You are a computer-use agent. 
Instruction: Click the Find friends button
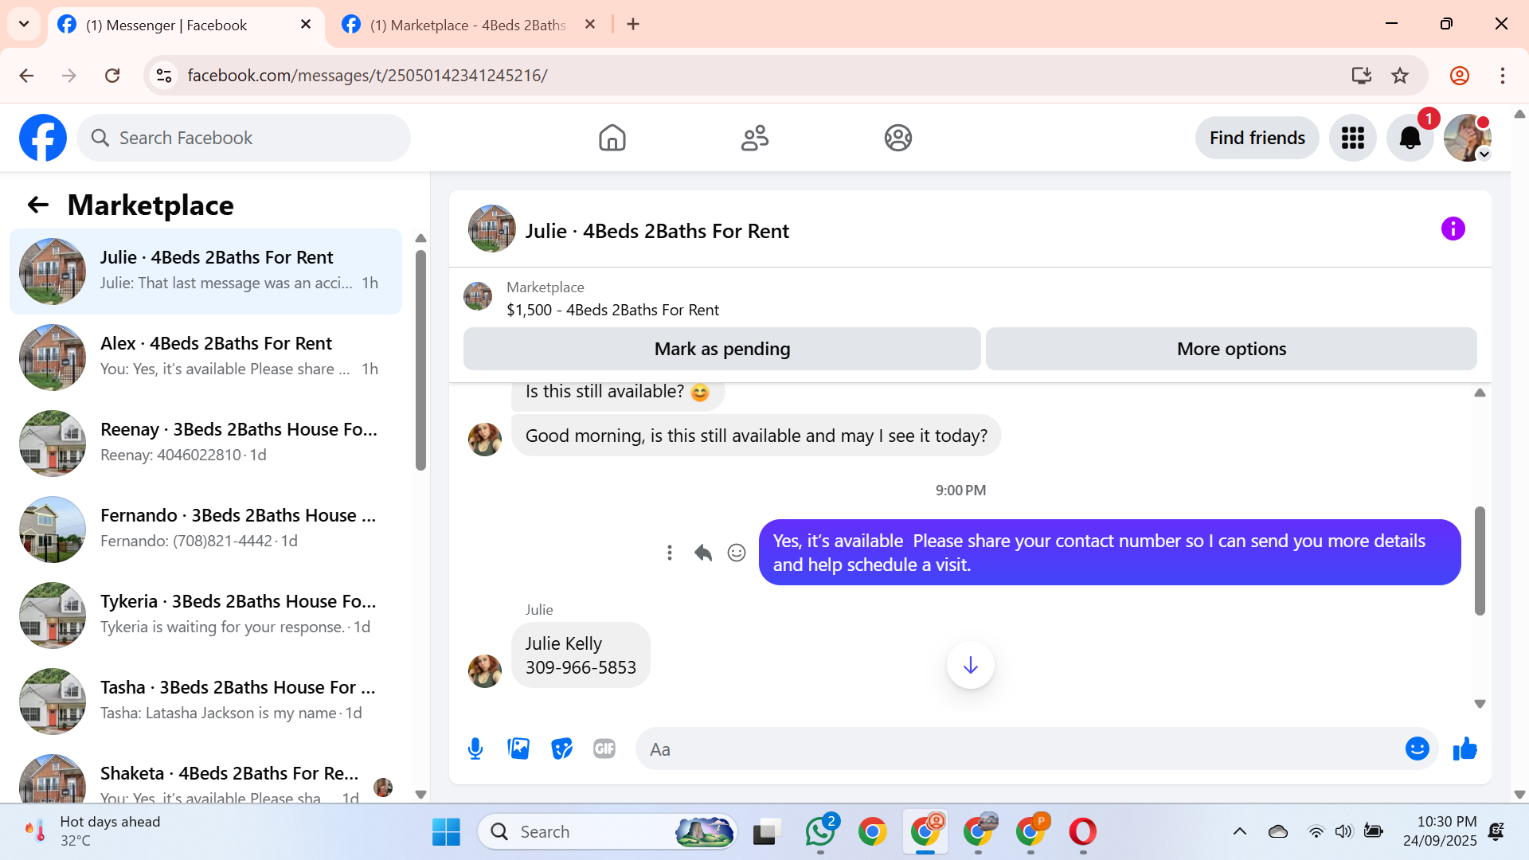[x=1257, y=138]
